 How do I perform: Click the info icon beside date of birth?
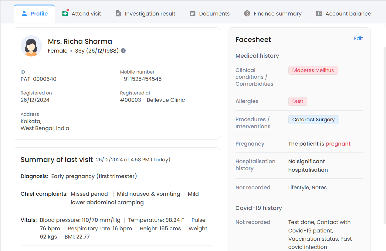[x=123, y=51]
